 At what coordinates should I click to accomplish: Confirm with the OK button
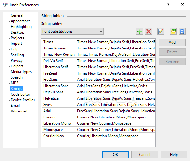coord(115,155)
